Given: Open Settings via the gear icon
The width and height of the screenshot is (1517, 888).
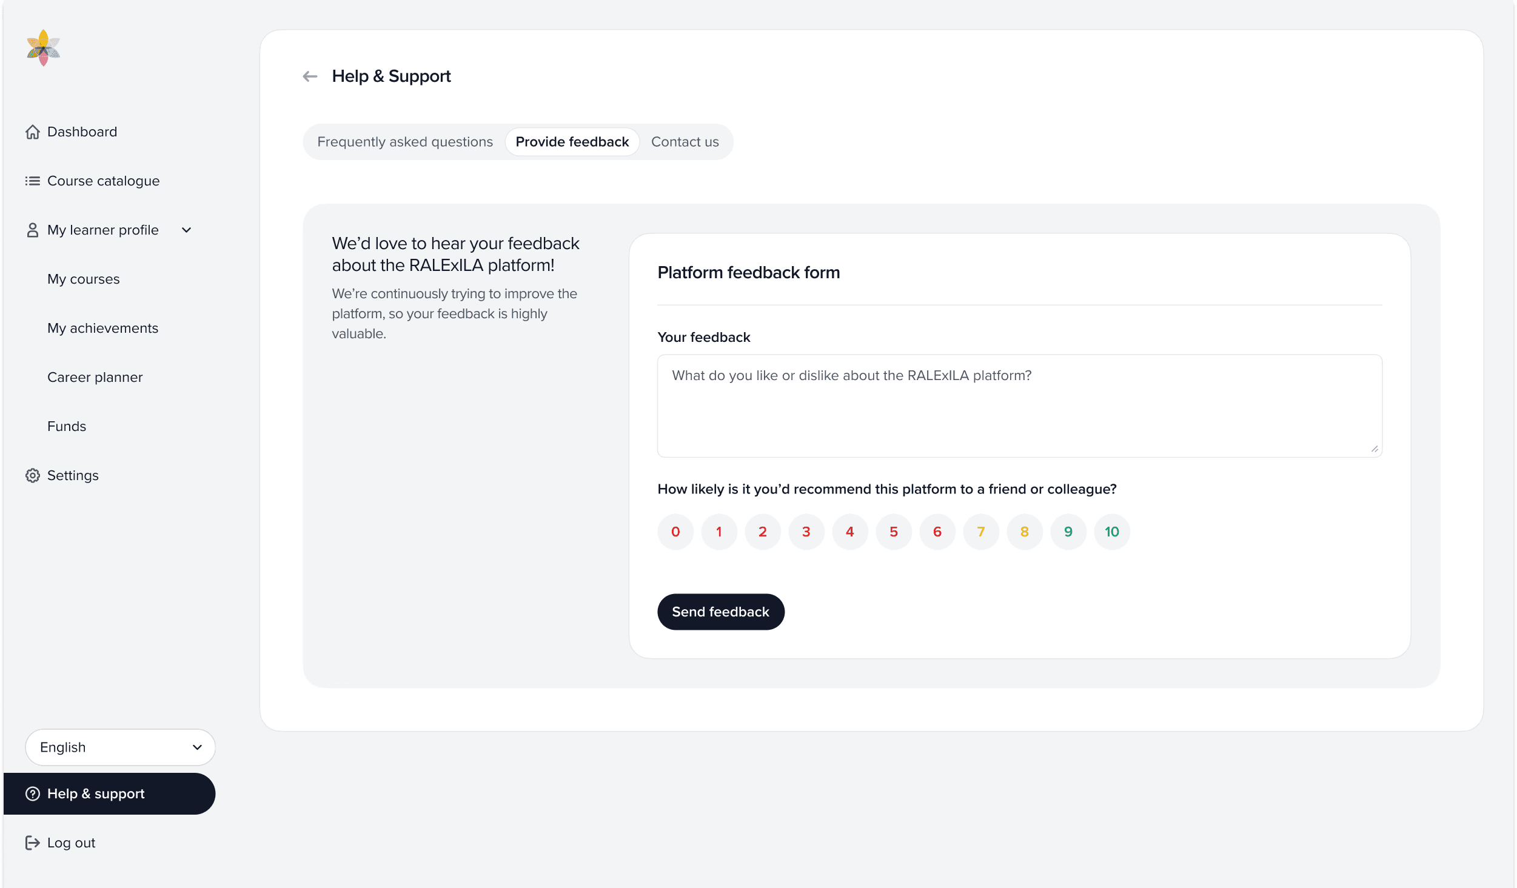Looking at the screenshot, I should click(x=33, y=475).
